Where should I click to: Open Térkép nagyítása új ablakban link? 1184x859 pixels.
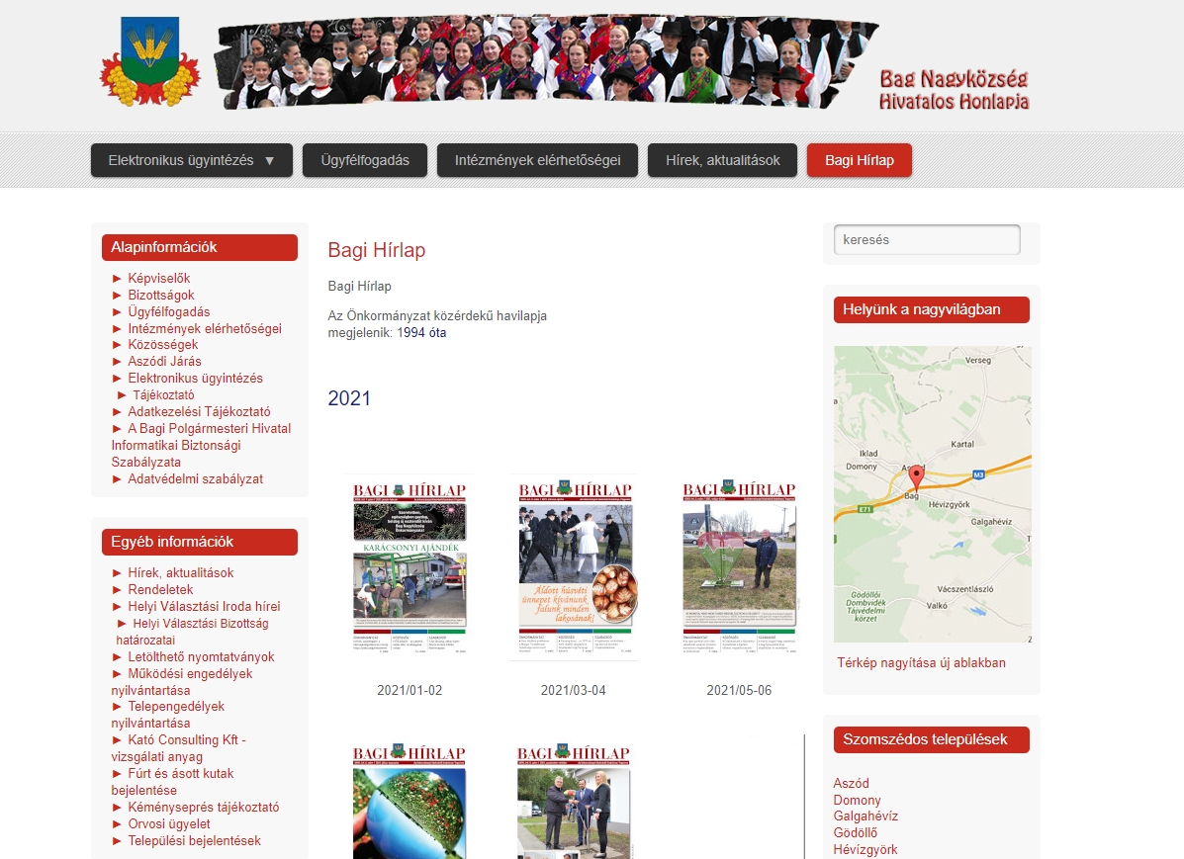tap(921, 662)
